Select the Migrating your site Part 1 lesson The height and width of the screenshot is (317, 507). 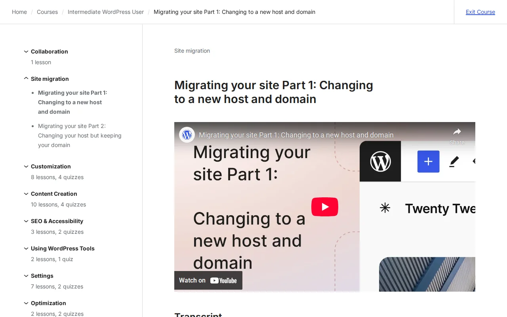click(72, 102)
